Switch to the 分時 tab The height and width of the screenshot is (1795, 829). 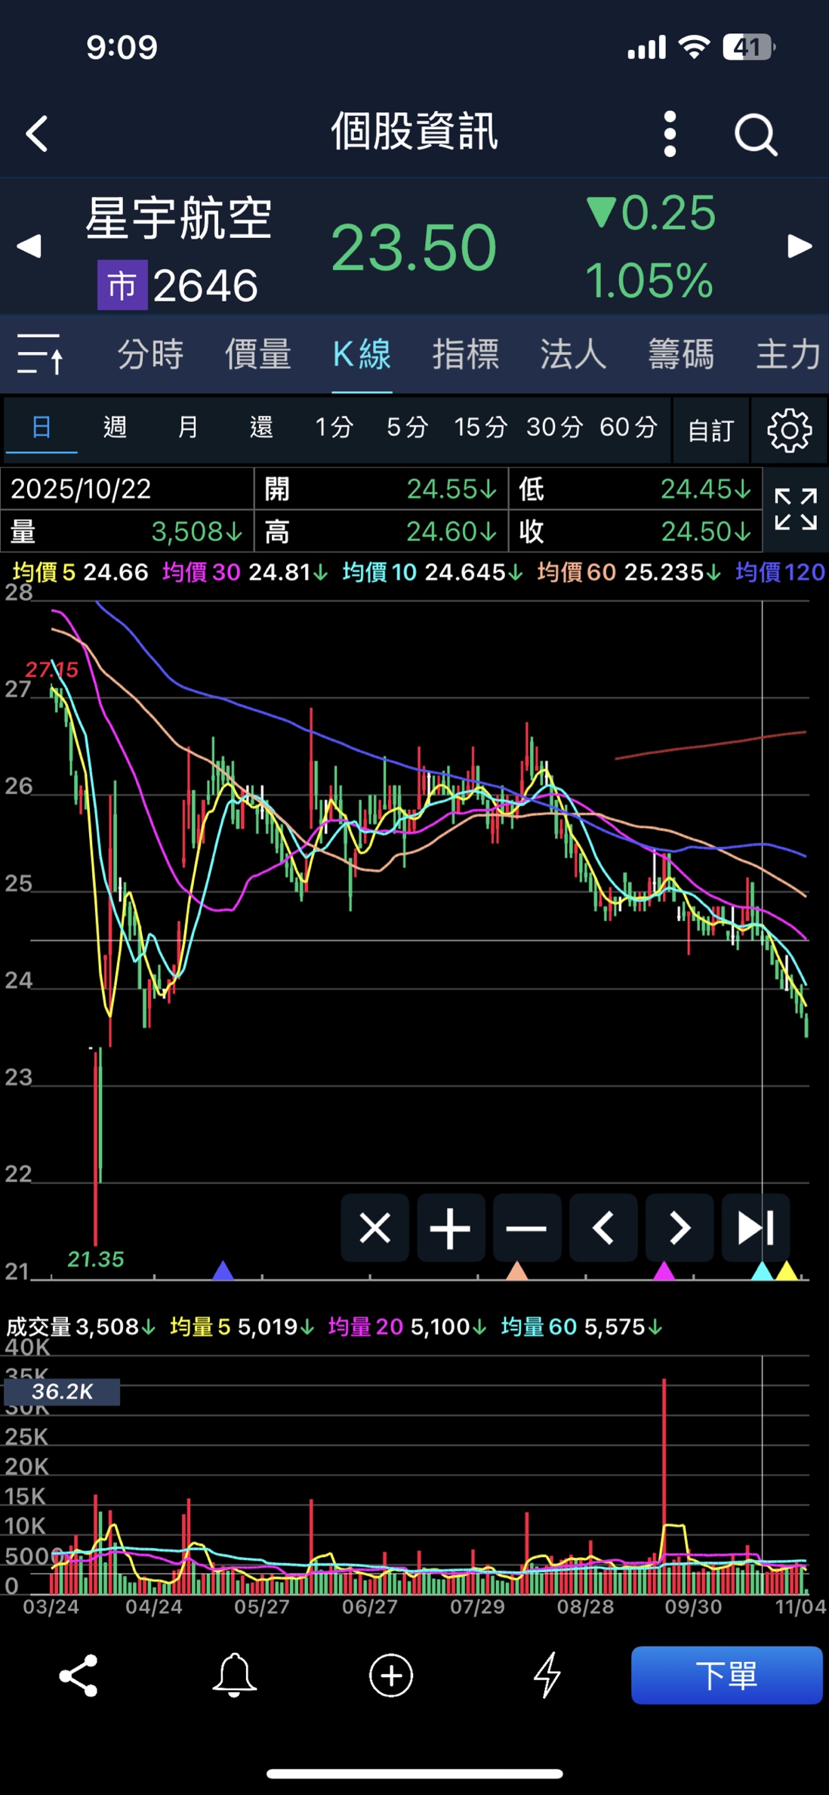tap(150, 354)
